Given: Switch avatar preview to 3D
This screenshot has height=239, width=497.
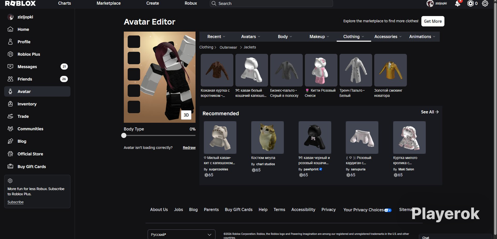Looking at the screenshot, I should (x=186, y=115).
